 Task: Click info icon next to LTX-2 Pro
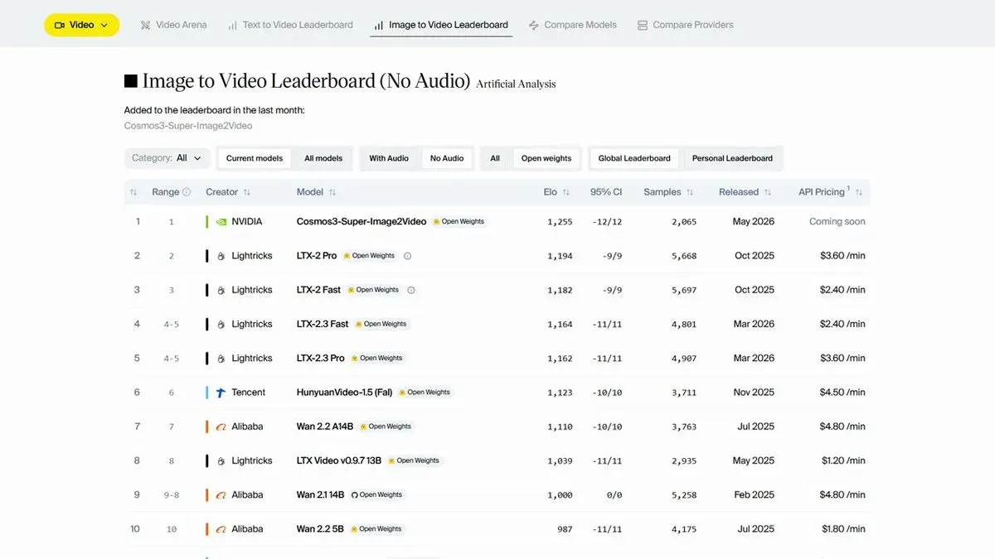tap(407, 256)
